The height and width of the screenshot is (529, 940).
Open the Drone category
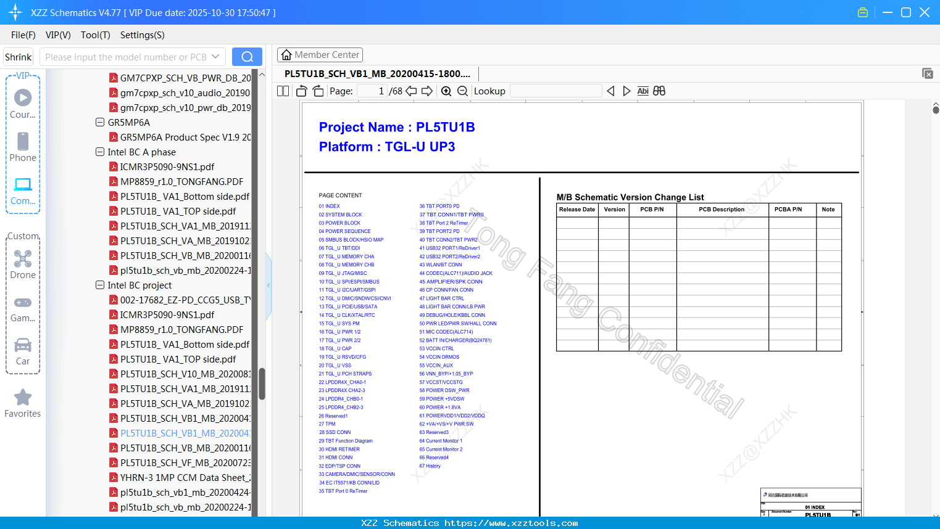click(23, 264)
